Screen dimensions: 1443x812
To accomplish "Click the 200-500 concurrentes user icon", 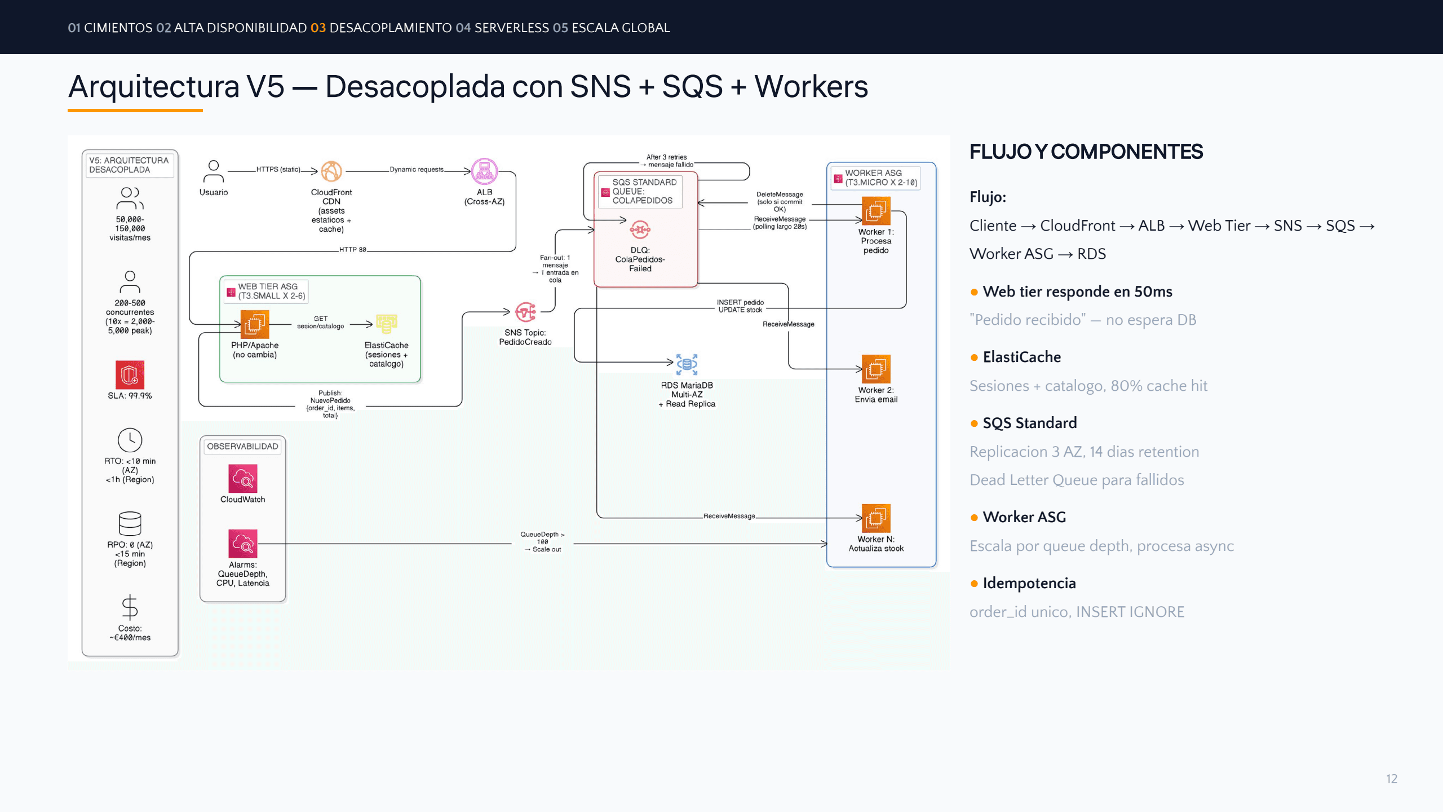I will tap(130, 282).
